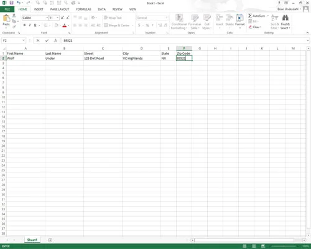Expand the Name Box dropdown arrow
Viewport: 311px width, 249px height.
coord(24,40)
